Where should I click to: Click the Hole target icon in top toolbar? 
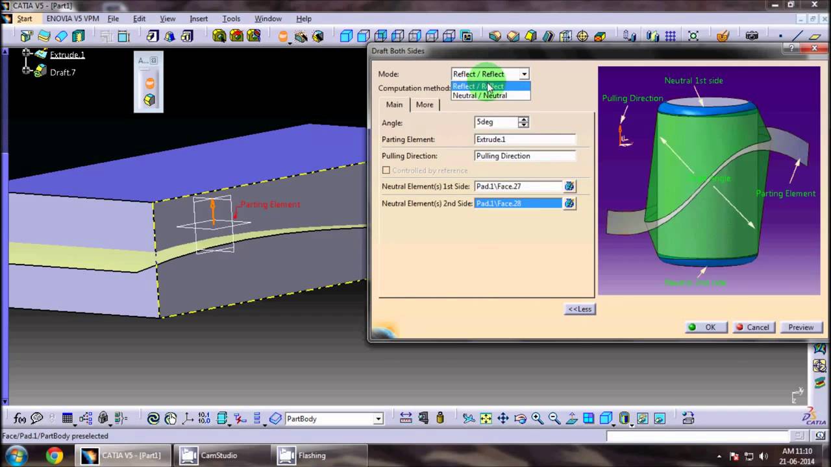click(582, 36)
